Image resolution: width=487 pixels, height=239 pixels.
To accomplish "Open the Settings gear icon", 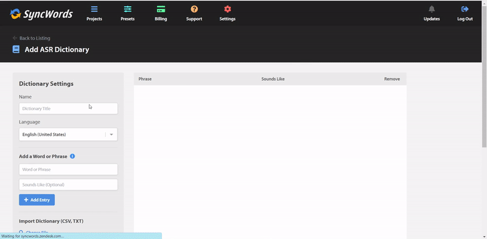I will tap(227, 9).
